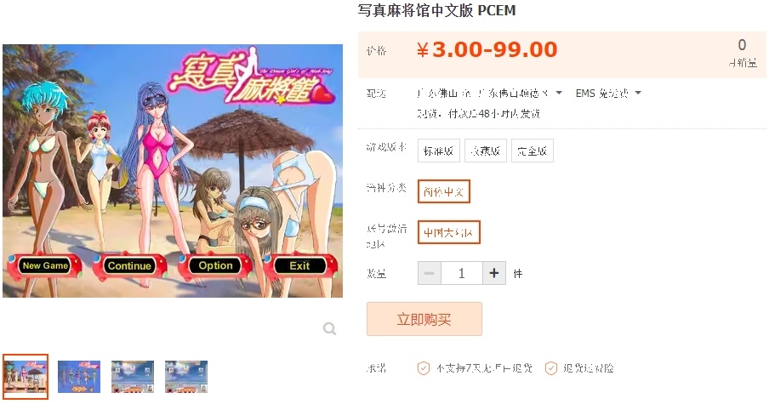769x404 pixels.
Task: Toggle the 简体中文 language option
Action: 444,191
